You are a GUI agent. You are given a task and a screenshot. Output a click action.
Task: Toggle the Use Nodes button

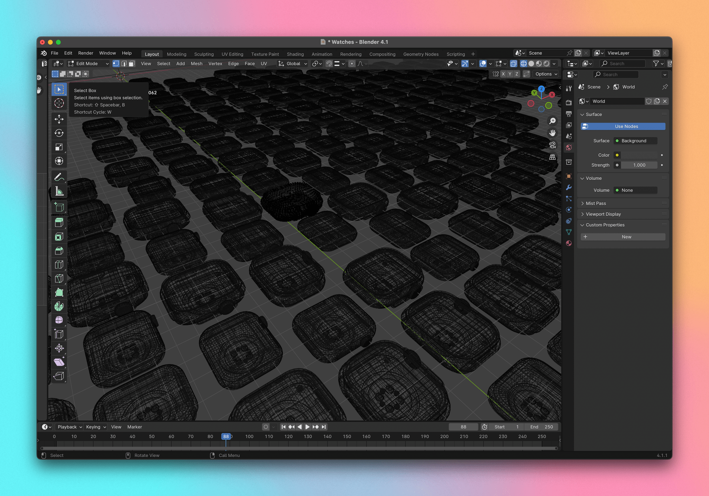623,127
